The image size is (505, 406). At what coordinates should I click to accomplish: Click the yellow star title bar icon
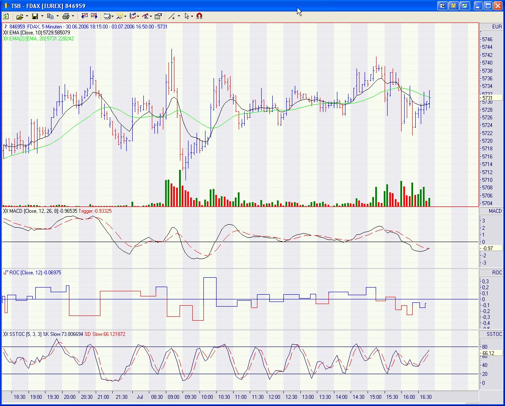454,6
